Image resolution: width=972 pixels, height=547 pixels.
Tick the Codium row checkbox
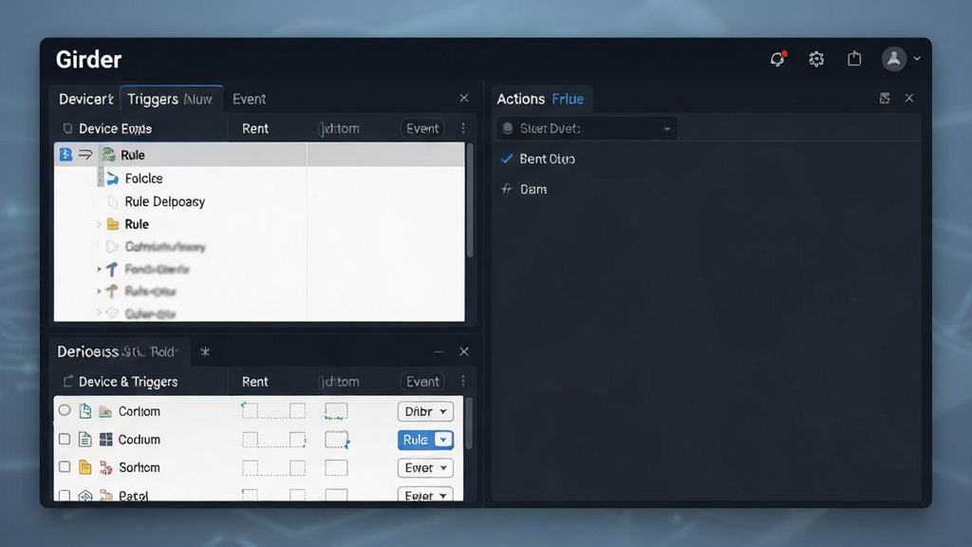(65, 439)
